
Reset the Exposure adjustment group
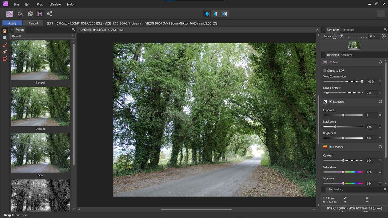click(380, 101)
